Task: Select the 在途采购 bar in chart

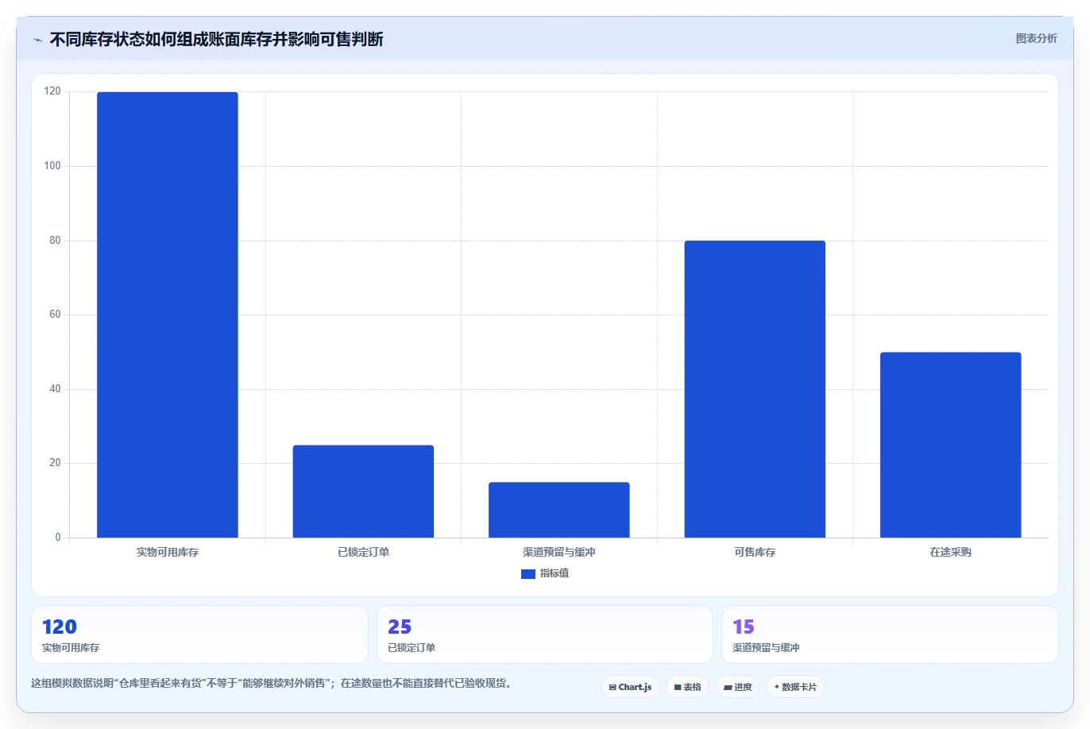Action: click(951, 445)
